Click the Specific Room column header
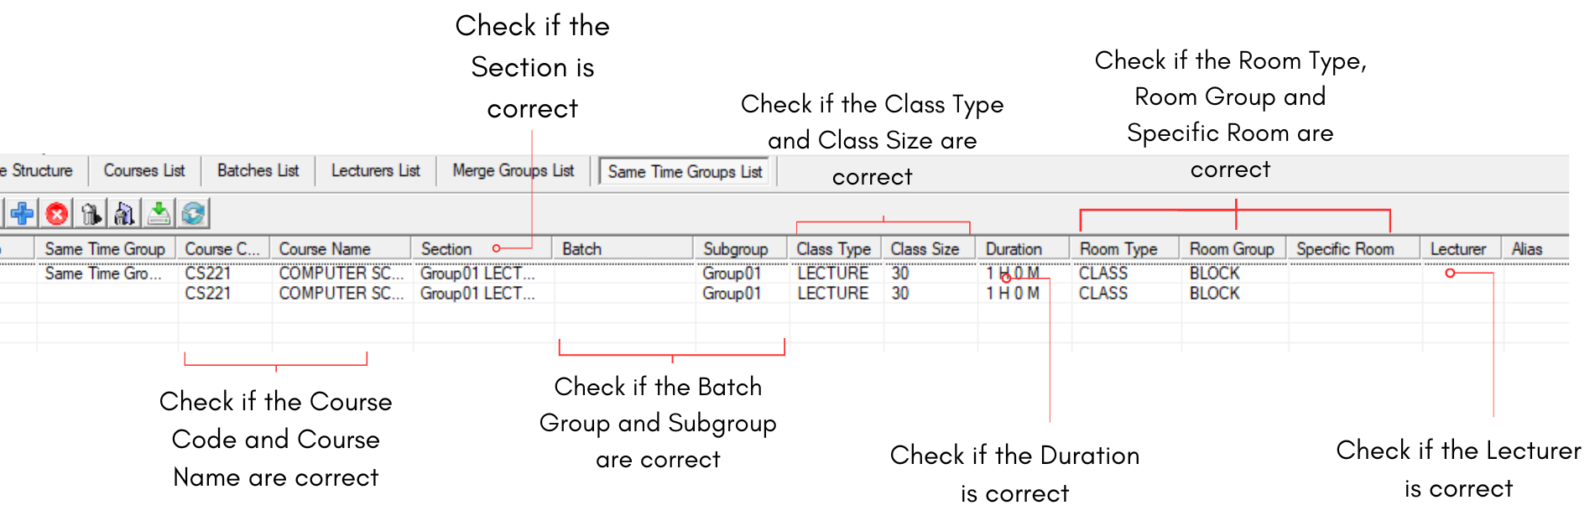 tap(1344, 249)
